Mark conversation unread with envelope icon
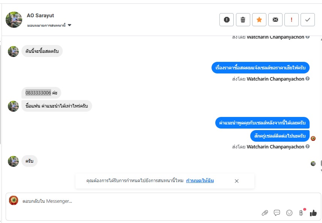Screen dimensions: 322x223 [x=275, y=20]
